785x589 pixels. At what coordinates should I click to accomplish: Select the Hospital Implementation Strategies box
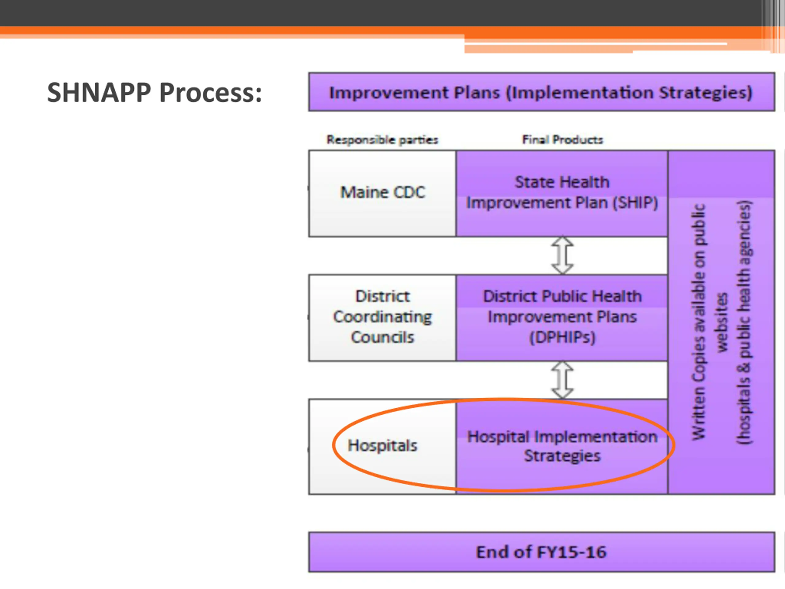(x=562, y=446)
